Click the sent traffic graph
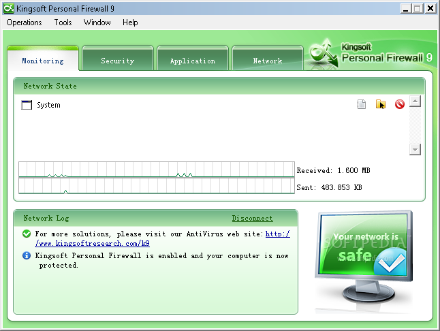This screenshot has width=440, height=331. pos(157,186)
